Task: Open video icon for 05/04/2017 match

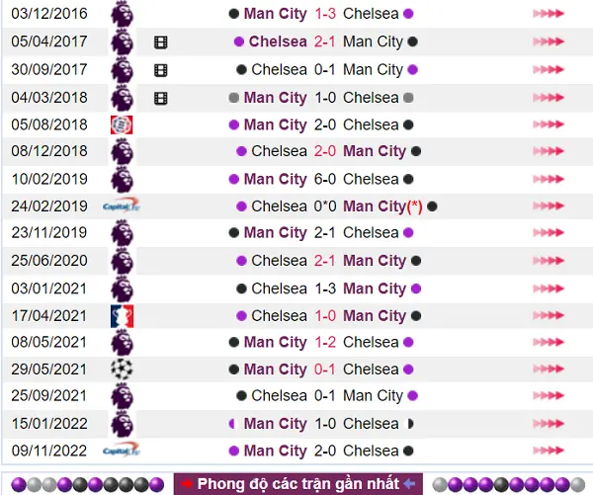Action: coord(161,41)
